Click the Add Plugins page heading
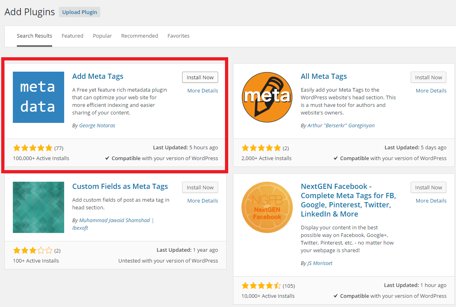Viewport: 456px width, 307px height. coord(30,12)
